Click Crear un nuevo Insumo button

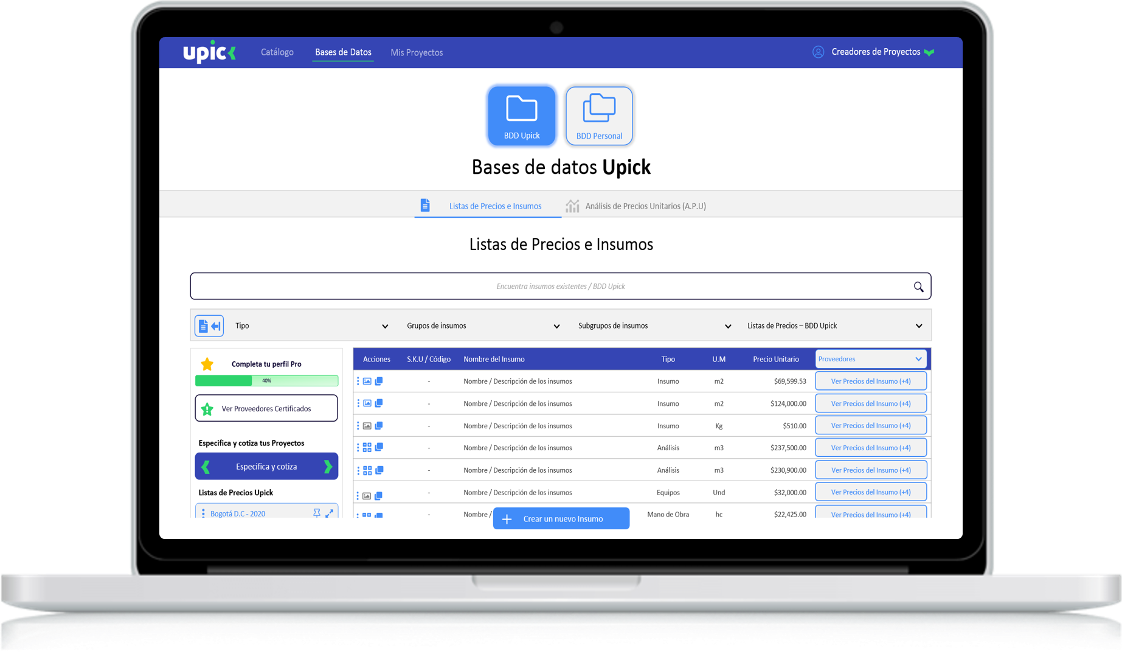pyautogui.click(x=561, y=519)
